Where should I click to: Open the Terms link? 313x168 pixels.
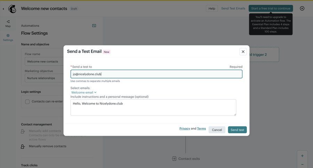201,128
